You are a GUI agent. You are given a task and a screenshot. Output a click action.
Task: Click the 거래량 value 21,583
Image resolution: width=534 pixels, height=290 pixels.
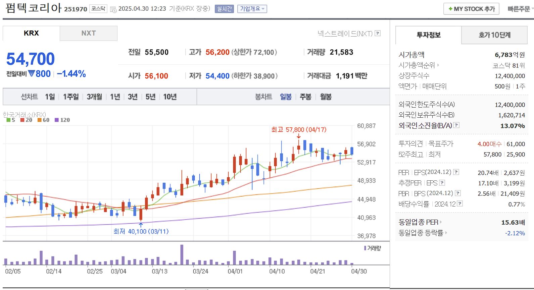341,52
